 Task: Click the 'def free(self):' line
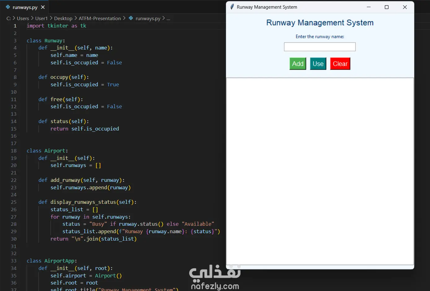[61, 99]
